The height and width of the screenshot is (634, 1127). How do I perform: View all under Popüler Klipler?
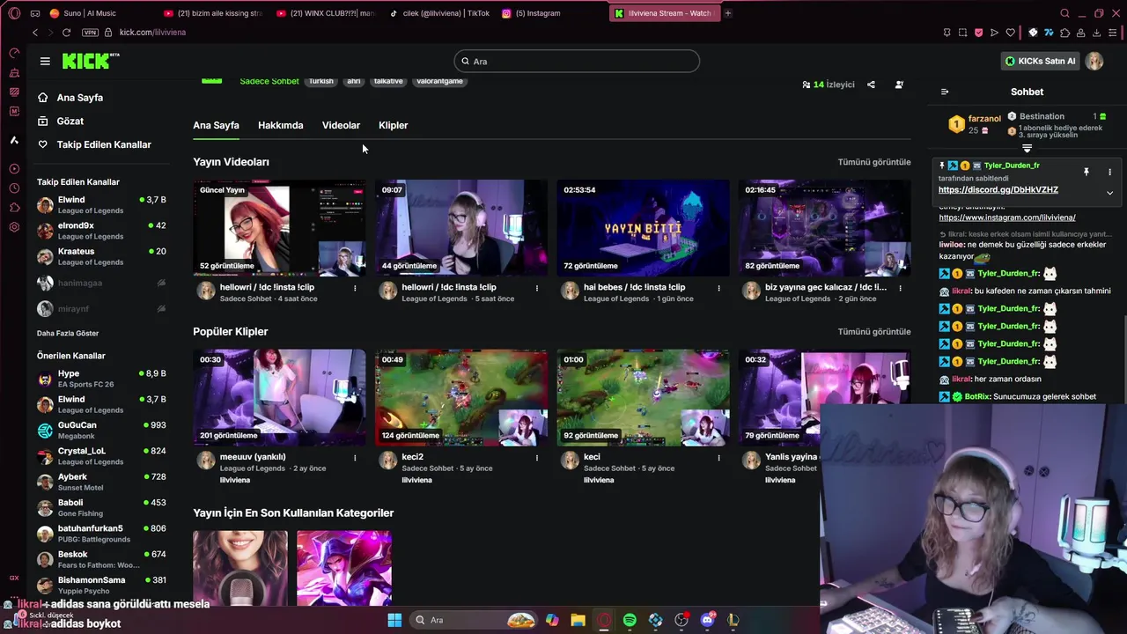point(874,331)
